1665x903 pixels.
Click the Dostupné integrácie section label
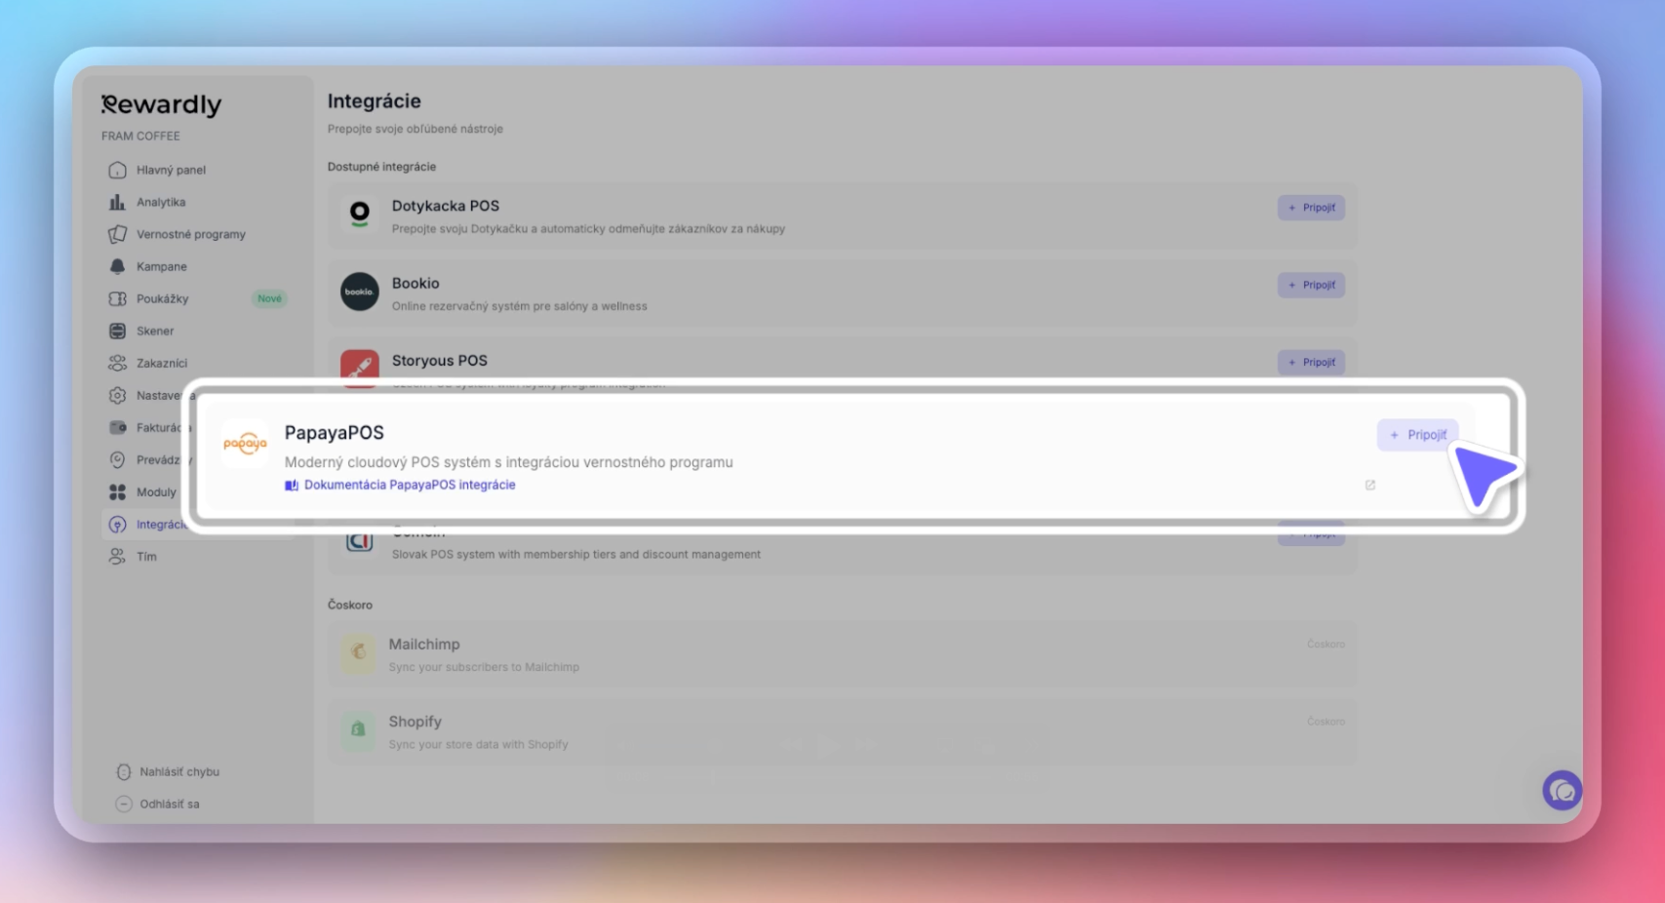point(381,167)
